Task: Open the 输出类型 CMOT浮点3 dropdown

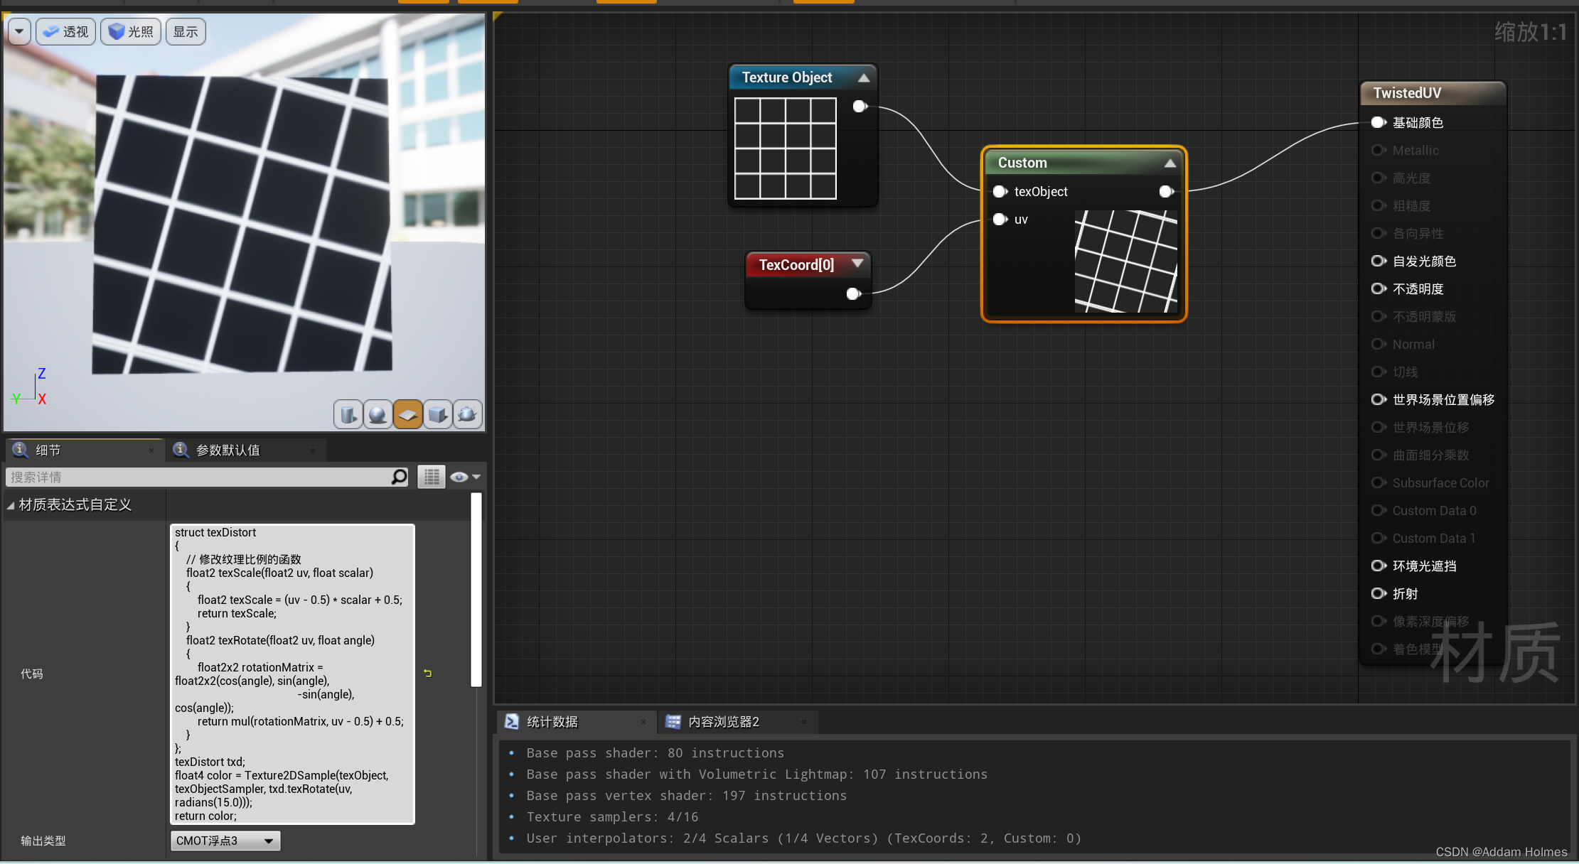Action: coord(225,841)
